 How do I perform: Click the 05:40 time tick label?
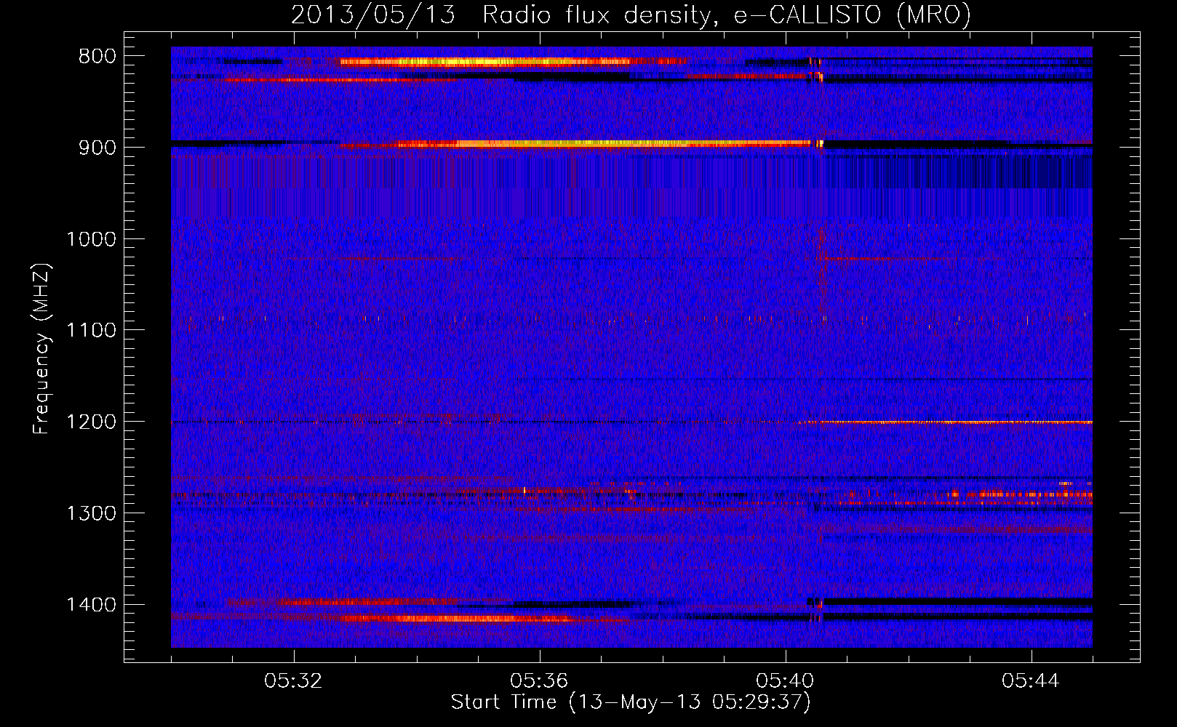pos(785,681)
